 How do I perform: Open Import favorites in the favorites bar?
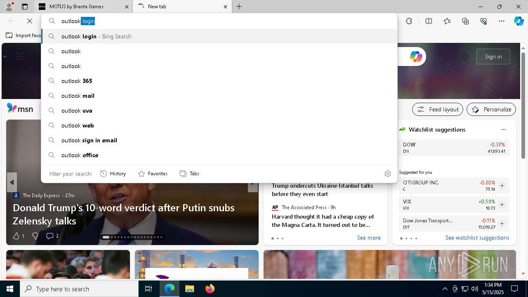[x=24, y=35]
